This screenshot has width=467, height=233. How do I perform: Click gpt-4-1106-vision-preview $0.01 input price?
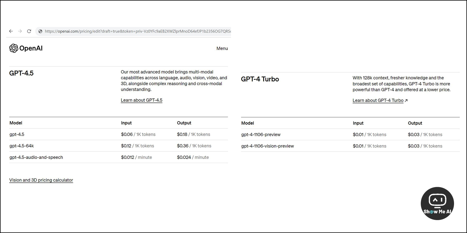click(369, 146)
